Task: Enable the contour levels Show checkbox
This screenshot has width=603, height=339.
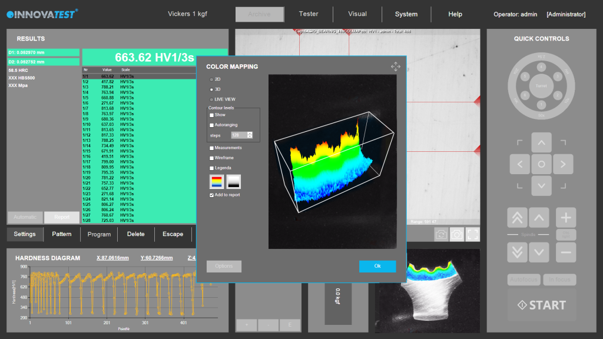Action: (211, 115)
